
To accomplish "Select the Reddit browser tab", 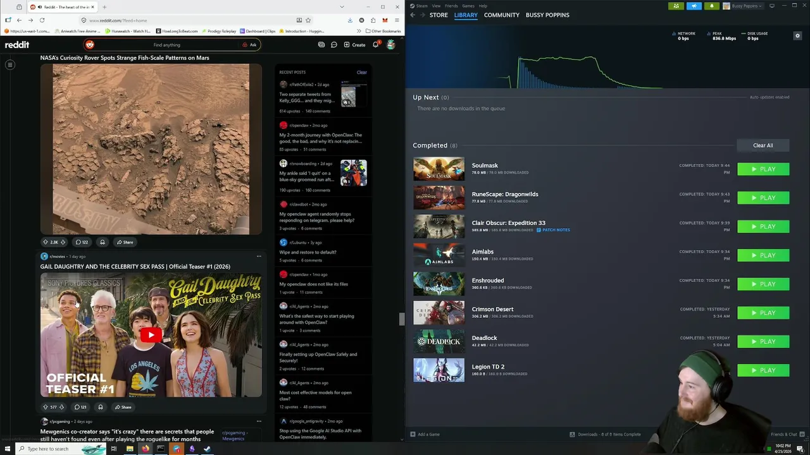I will click(61, 7).
